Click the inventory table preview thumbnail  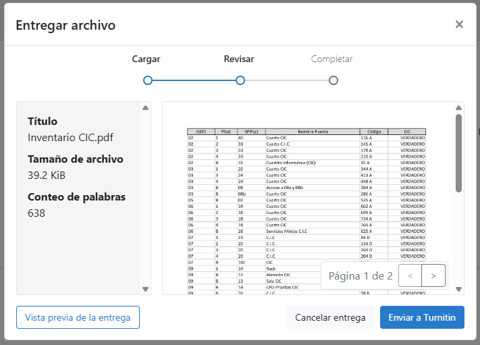(x=307, y=203)
